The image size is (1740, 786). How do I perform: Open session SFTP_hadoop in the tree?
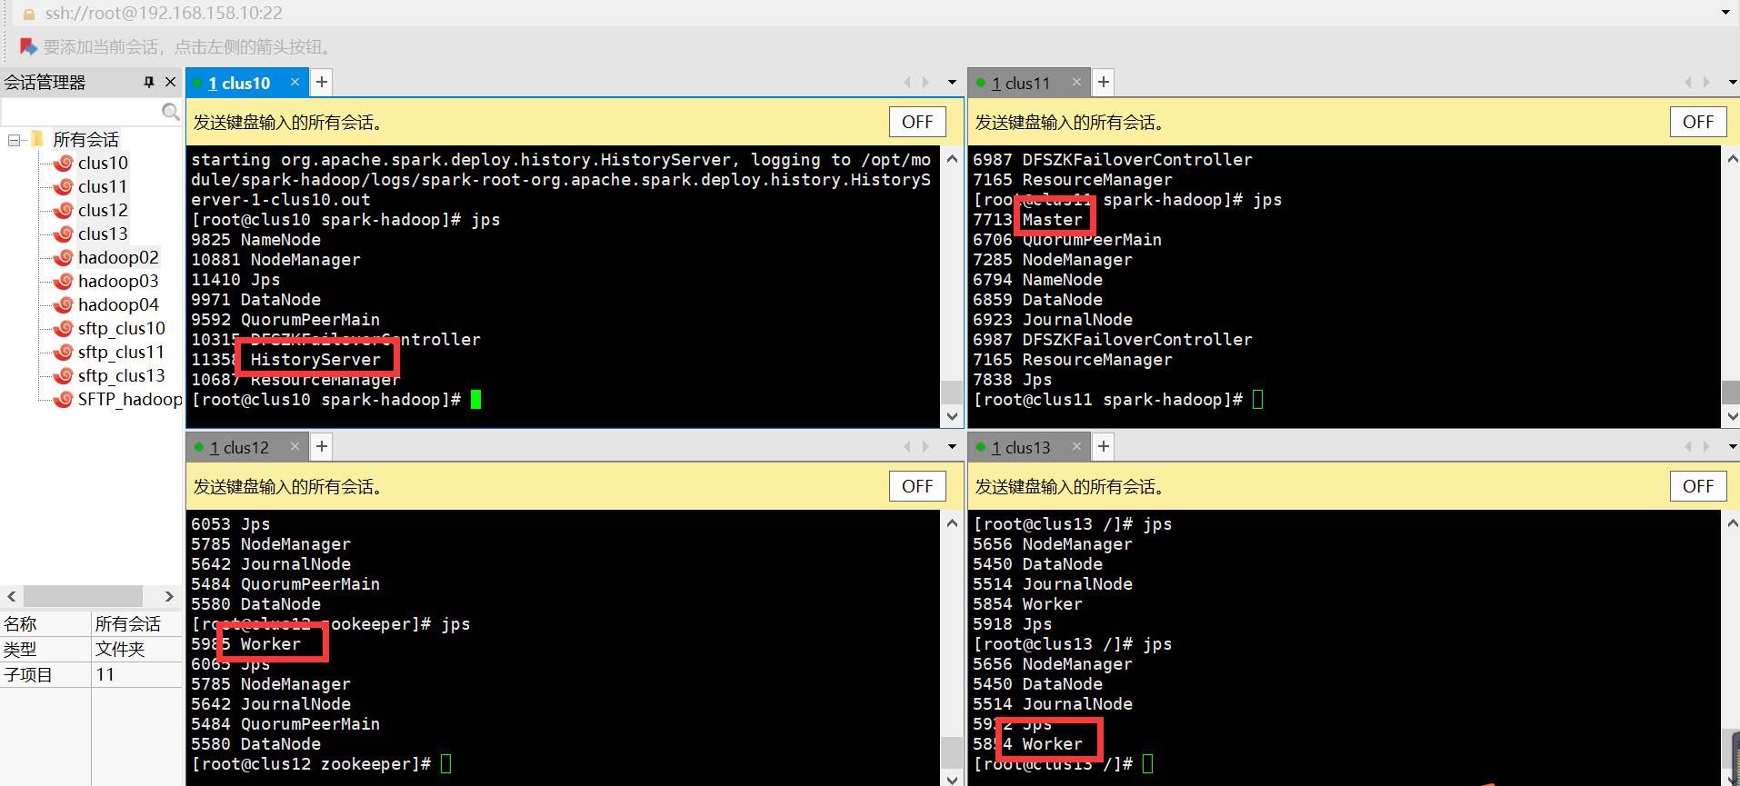(129, 399)
